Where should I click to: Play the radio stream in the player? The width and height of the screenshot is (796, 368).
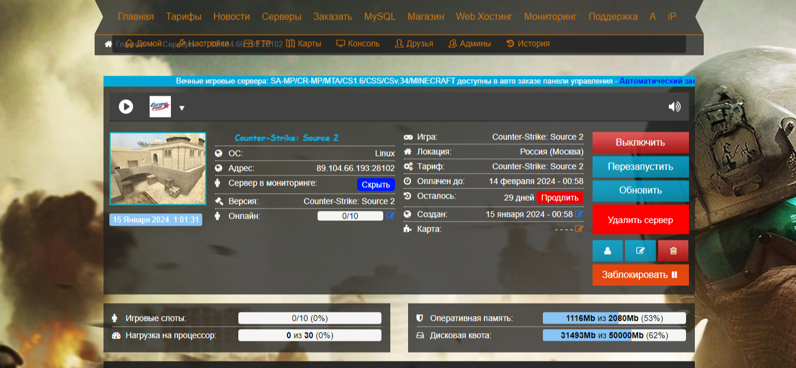click(x=125, y=107)
